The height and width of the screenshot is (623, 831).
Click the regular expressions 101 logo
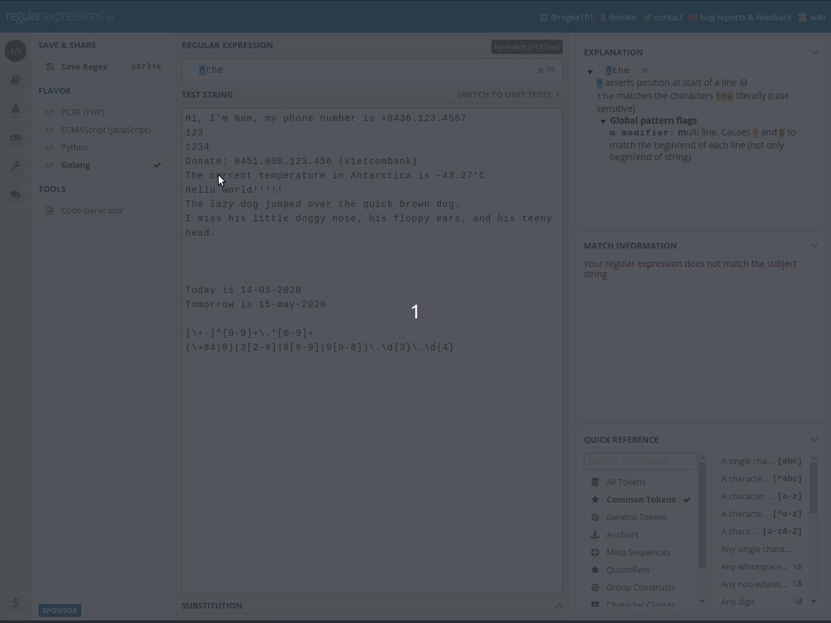[x=60, y=16]
